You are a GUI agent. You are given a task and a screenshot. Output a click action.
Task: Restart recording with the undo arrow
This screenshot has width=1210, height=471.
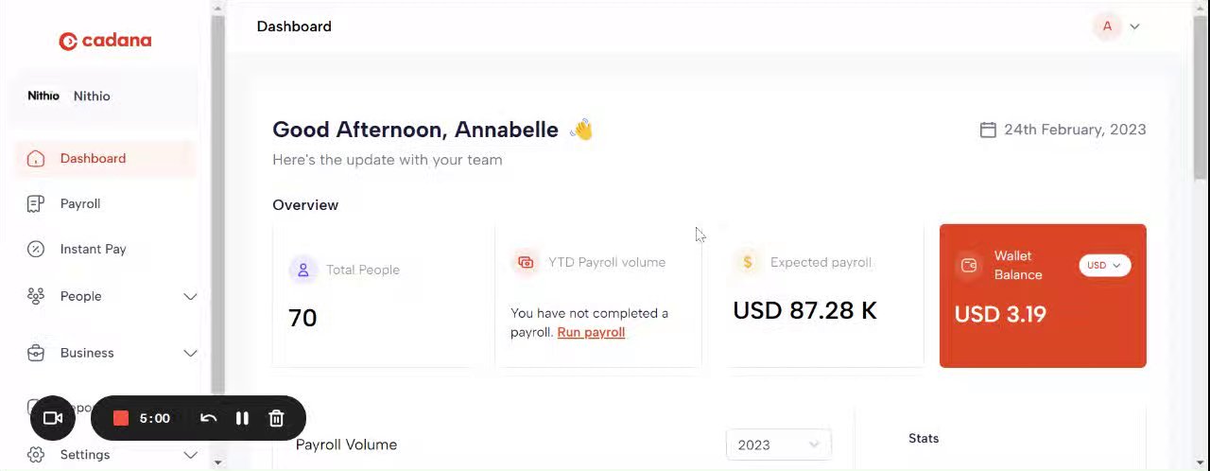pyautogui.click(x=209, y=418)
